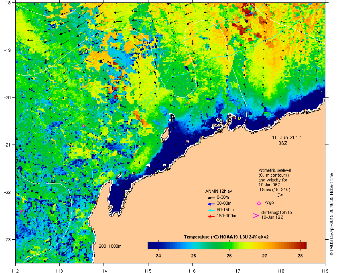The height and width of the screenshot is (273, 337).
Task: Click the ANMN 12h av. legend heading
Action: click(x=219, y=191)
